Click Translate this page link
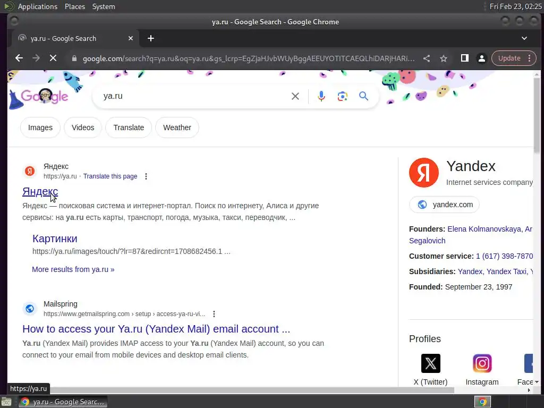 click(x=110, y=176)
